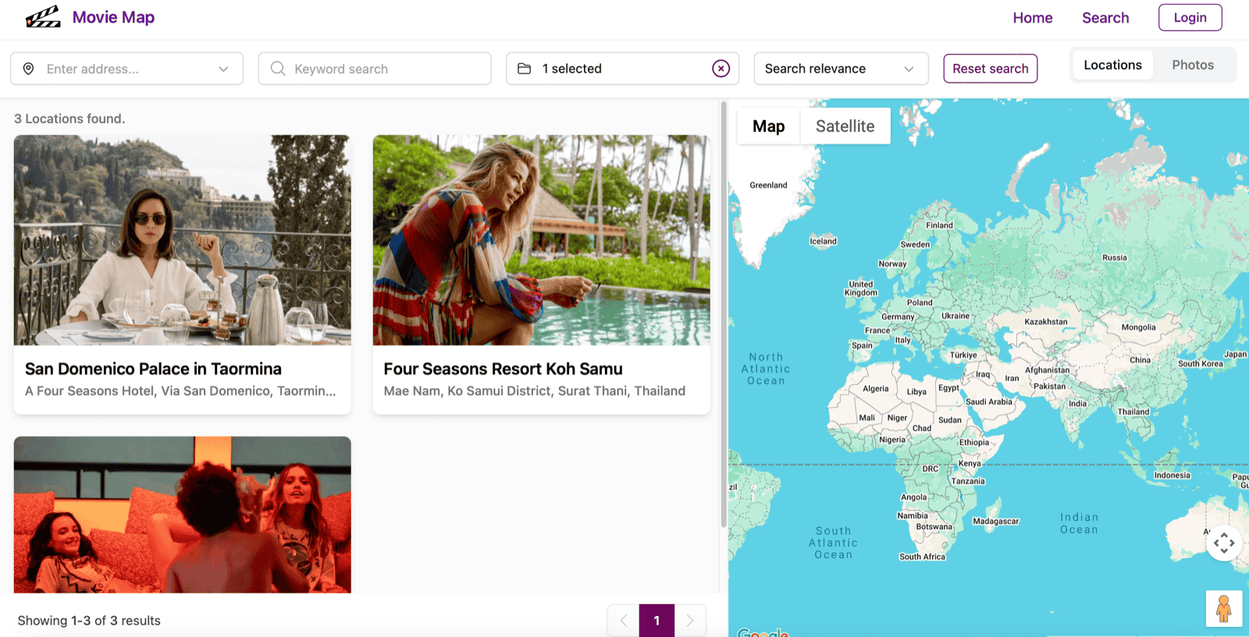The height and width of the screenshot is (637, 1249).
Task: Switch to the Locations tab
Action: [x=1112, y=65]
